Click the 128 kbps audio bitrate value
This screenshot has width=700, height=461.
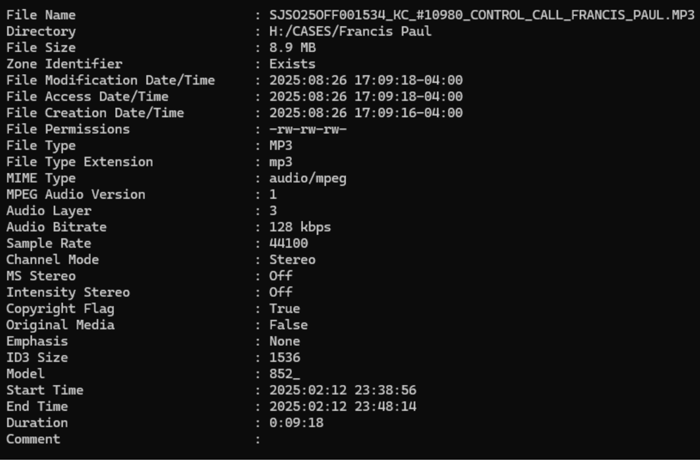coord(300,227)
